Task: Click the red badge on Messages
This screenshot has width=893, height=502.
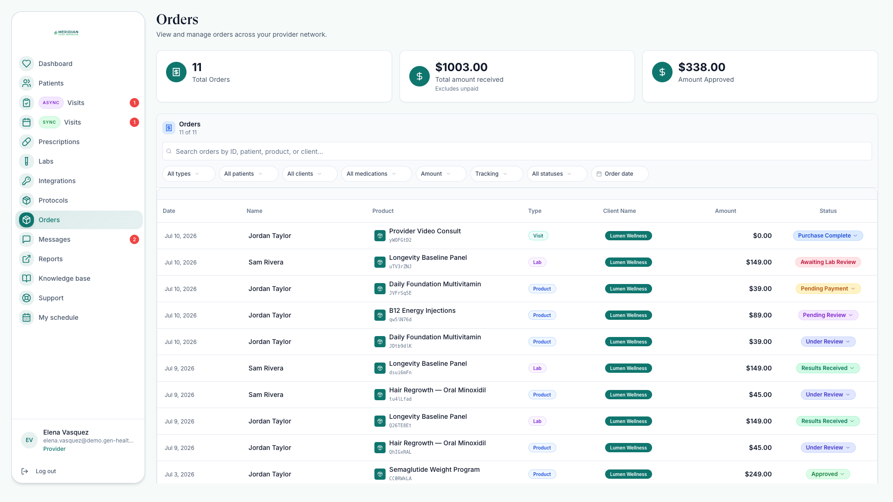Action: [134, 239]
